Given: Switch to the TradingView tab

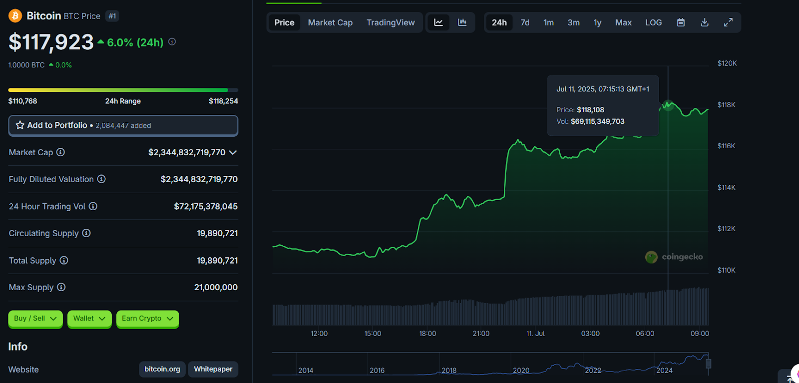Looking at the screenshot, I should point(391,22).
